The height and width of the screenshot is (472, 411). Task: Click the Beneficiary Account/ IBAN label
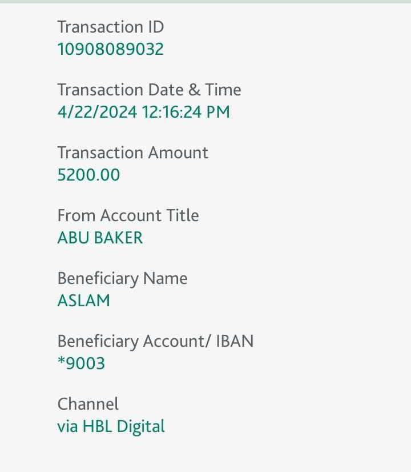(x=155, y=341)
